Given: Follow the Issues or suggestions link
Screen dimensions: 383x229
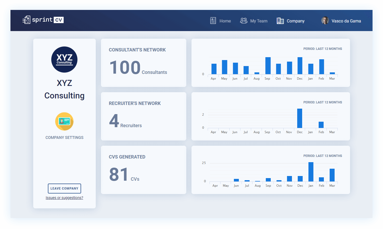Looking at the screenshot, I should click(64, 198).
